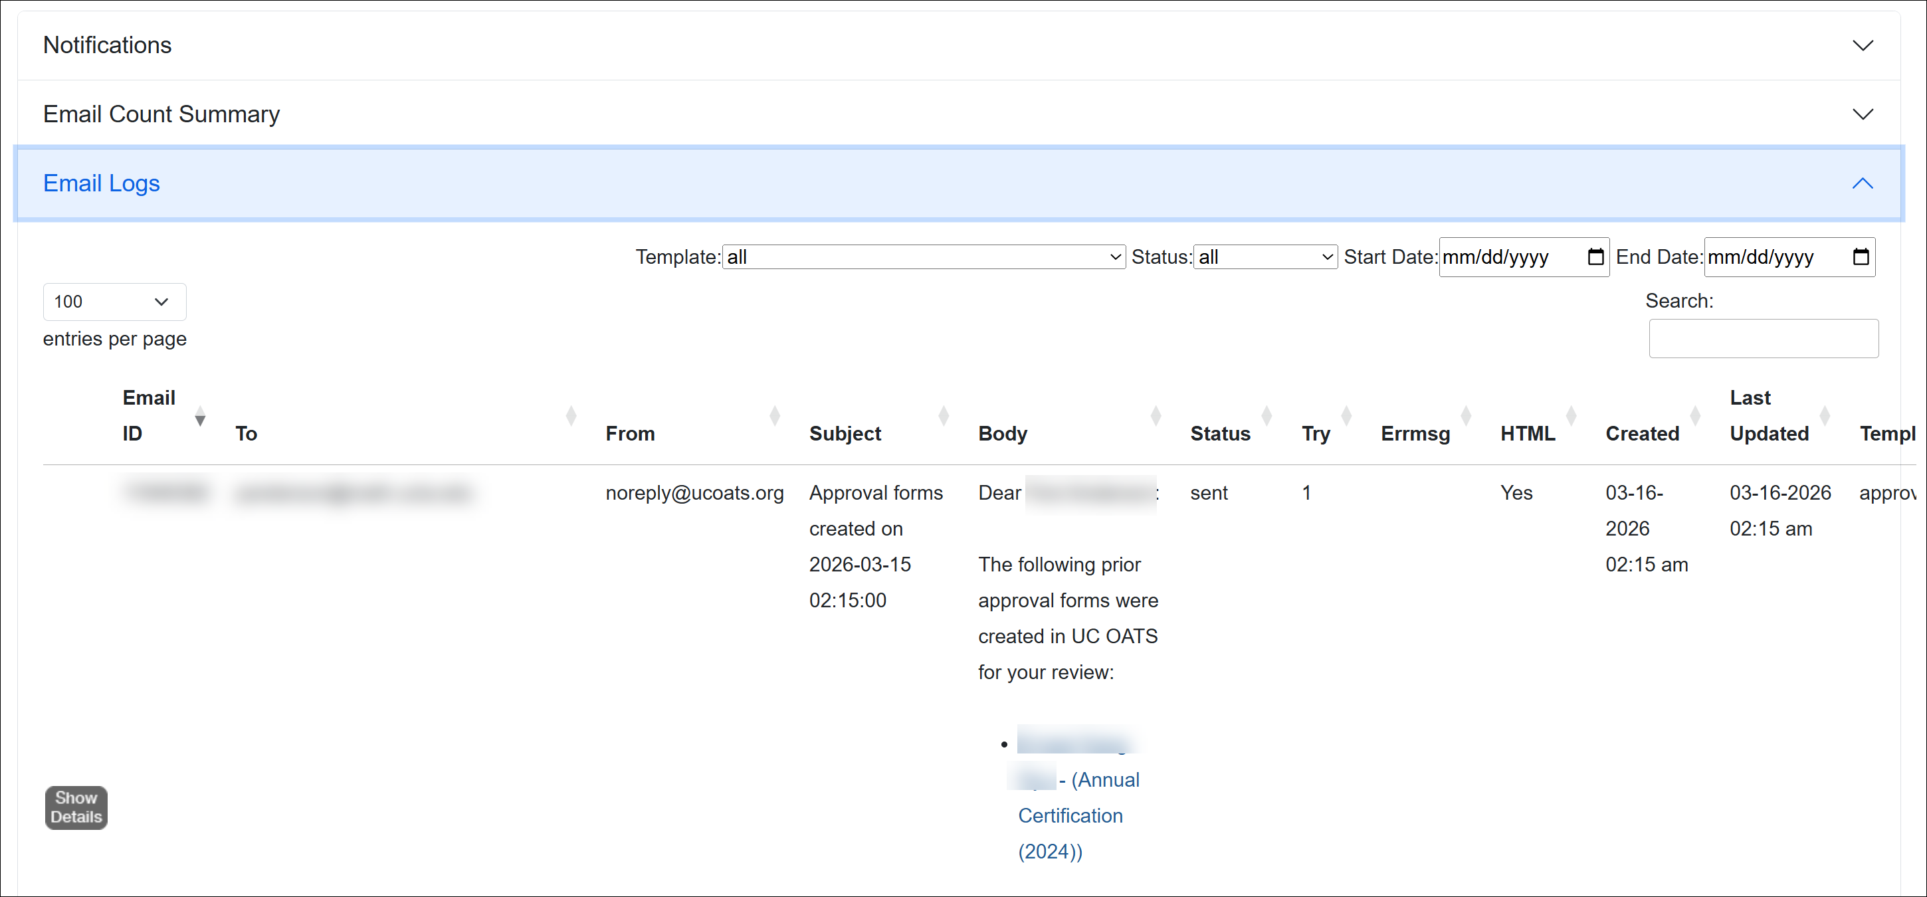Image resolution: width=1927 pixels, height=897 pixels.
Task: Collapse the Email Logs section
Action: [x=1862, y=183]
